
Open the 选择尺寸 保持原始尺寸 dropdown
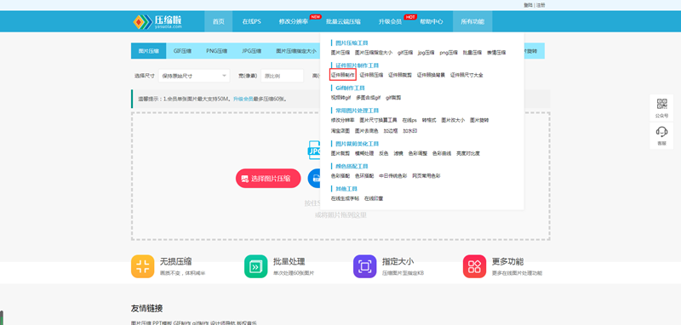coord(194,76)
